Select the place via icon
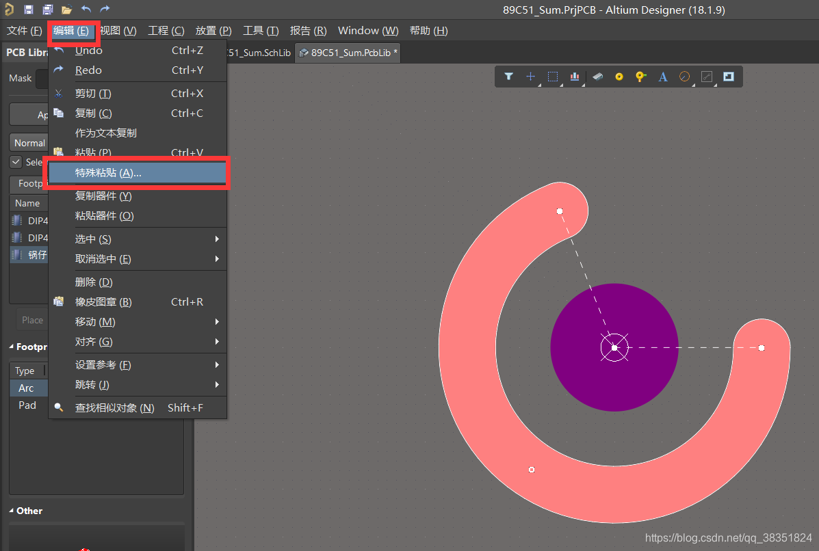 coord(640,77)
